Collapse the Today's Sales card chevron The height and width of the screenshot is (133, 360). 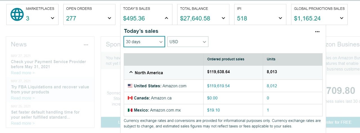click(166, 18)
